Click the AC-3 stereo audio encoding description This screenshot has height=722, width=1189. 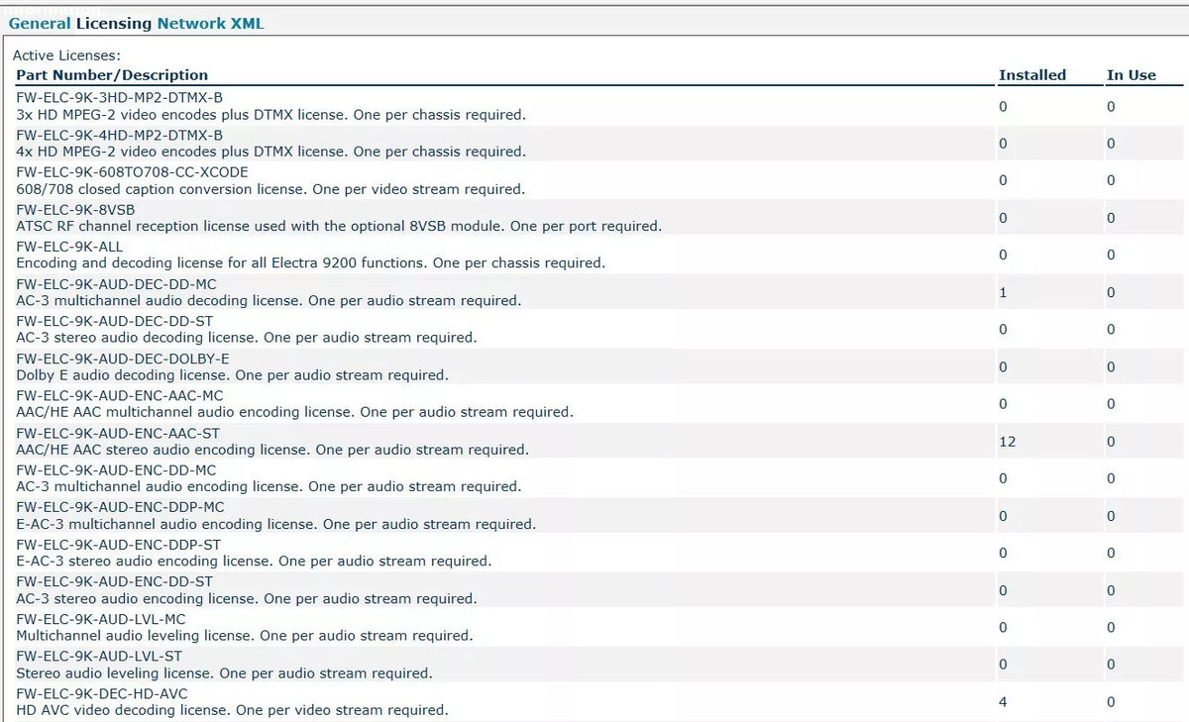coord(246,598)
